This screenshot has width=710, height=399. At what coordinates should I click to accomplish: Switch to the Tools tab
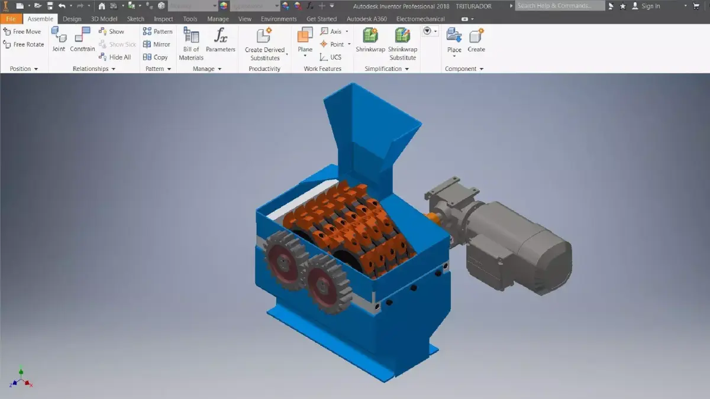[x=190, y=19]
